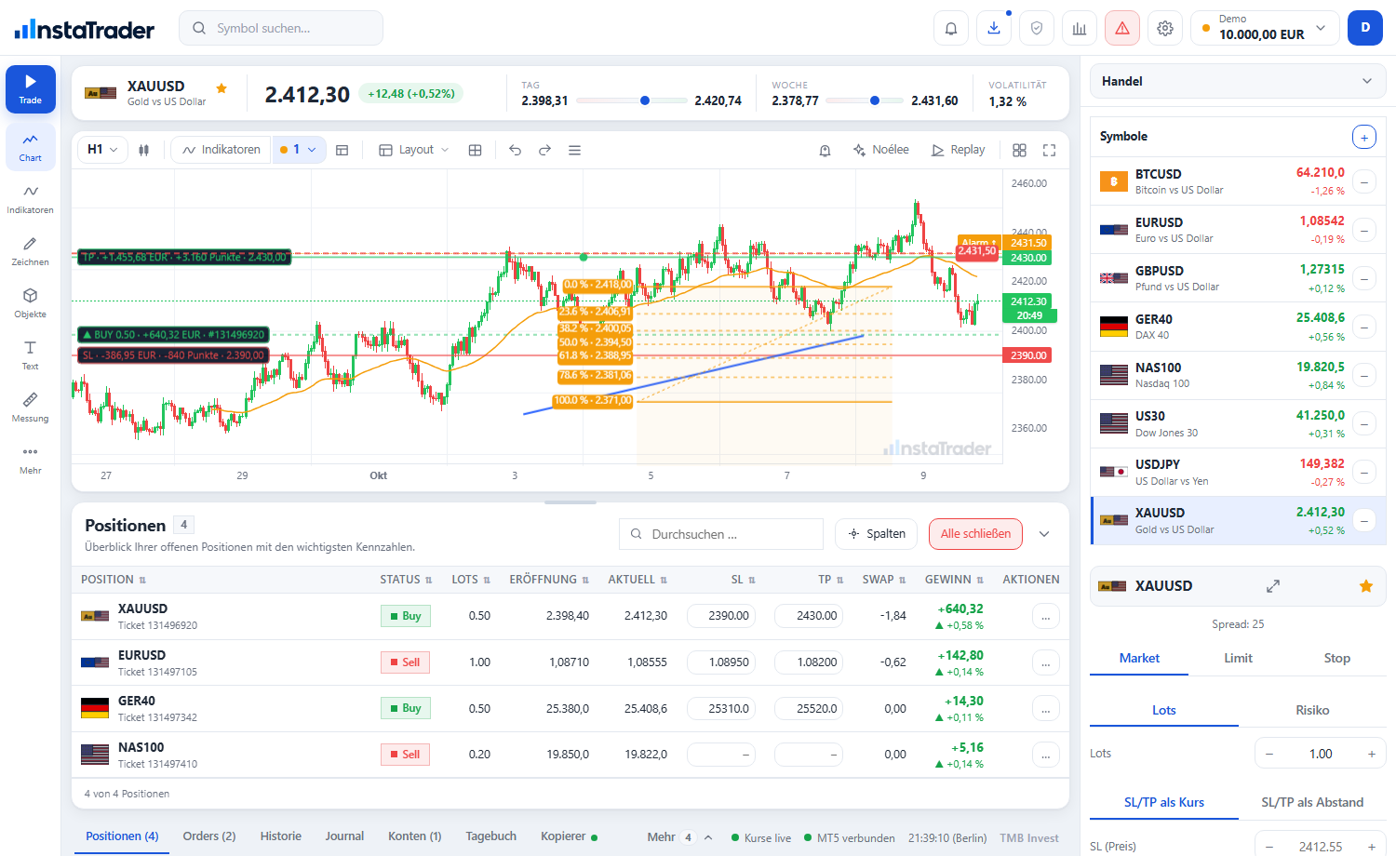
Task: Select the Limit order tab
Action: [x=1238, y=658]
